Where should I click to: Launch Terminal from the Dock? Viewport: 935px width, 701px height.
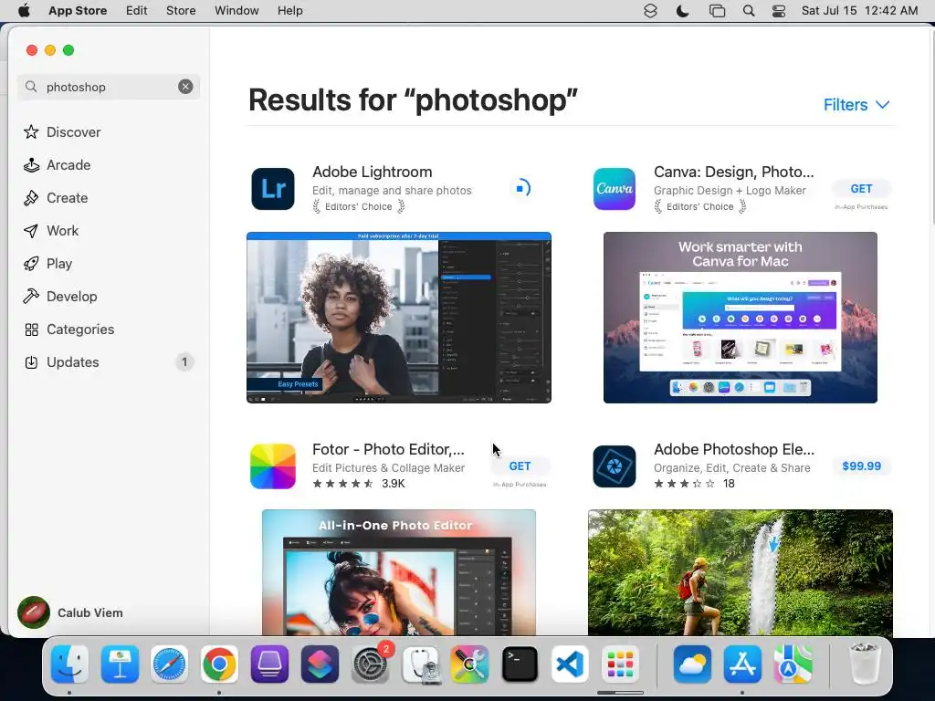pos(520,664)
